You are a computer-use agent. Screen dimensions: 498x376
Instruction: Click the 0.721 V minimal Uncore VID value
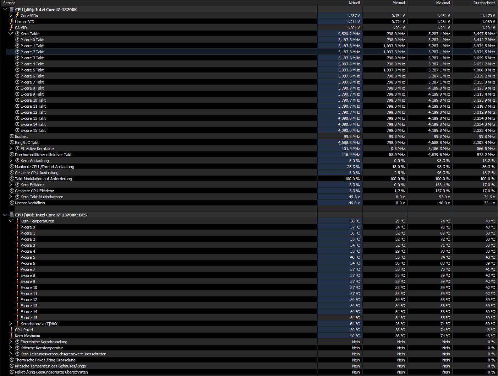(x=398, y=22)
